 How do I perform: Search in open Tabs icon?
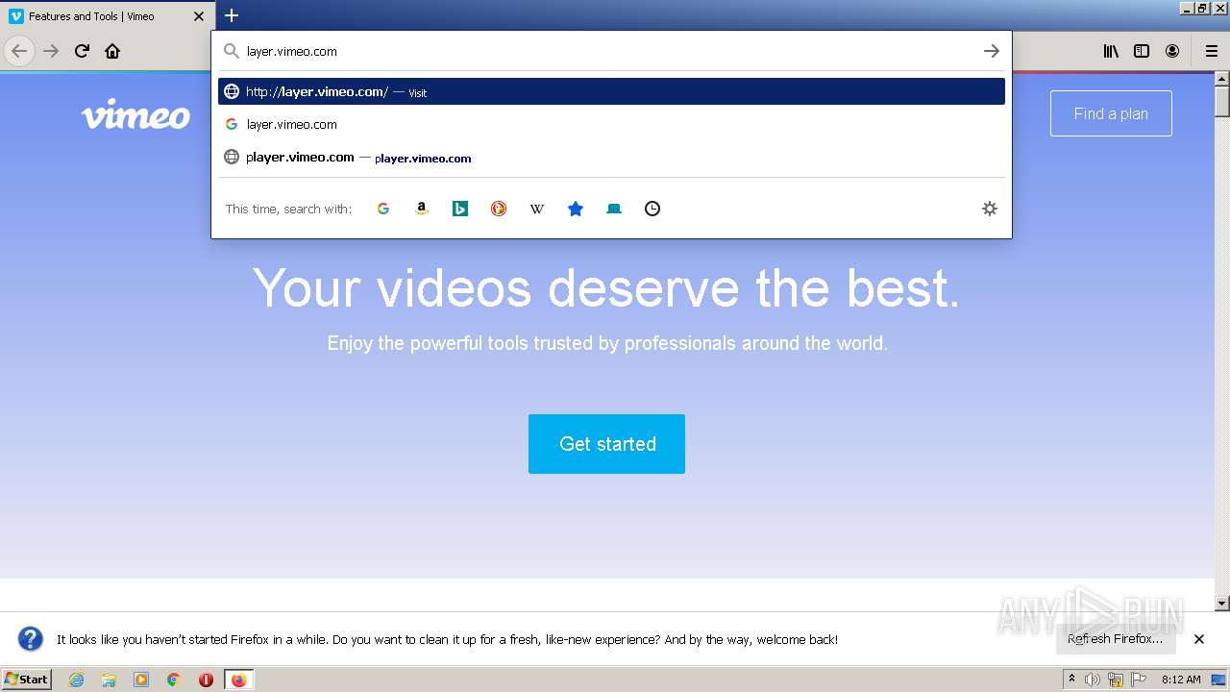pos(614,209)
